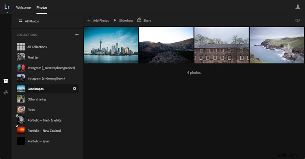Start slideshow using the play triangle icon
Screen dimensions: 305x159
point(115,20)
